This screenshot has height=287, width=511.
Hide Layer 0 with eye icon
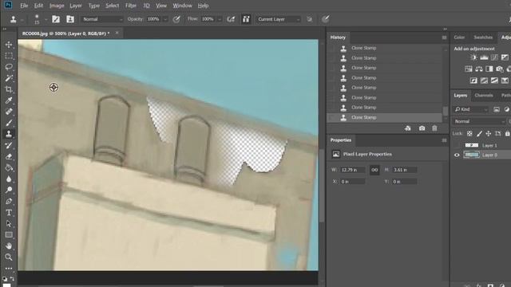457,155
